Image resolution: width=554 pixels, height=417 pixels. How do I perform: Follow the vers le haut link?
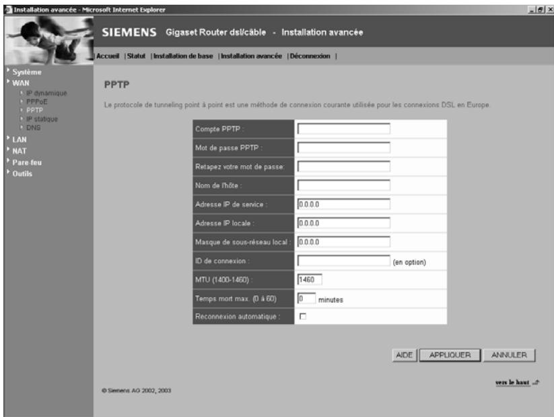[x=512, y=383]
